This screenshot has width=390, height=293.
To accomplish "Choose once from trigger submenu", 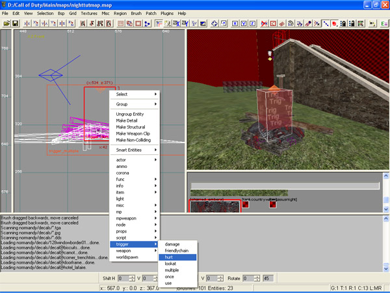I will (x=177, y=277).
